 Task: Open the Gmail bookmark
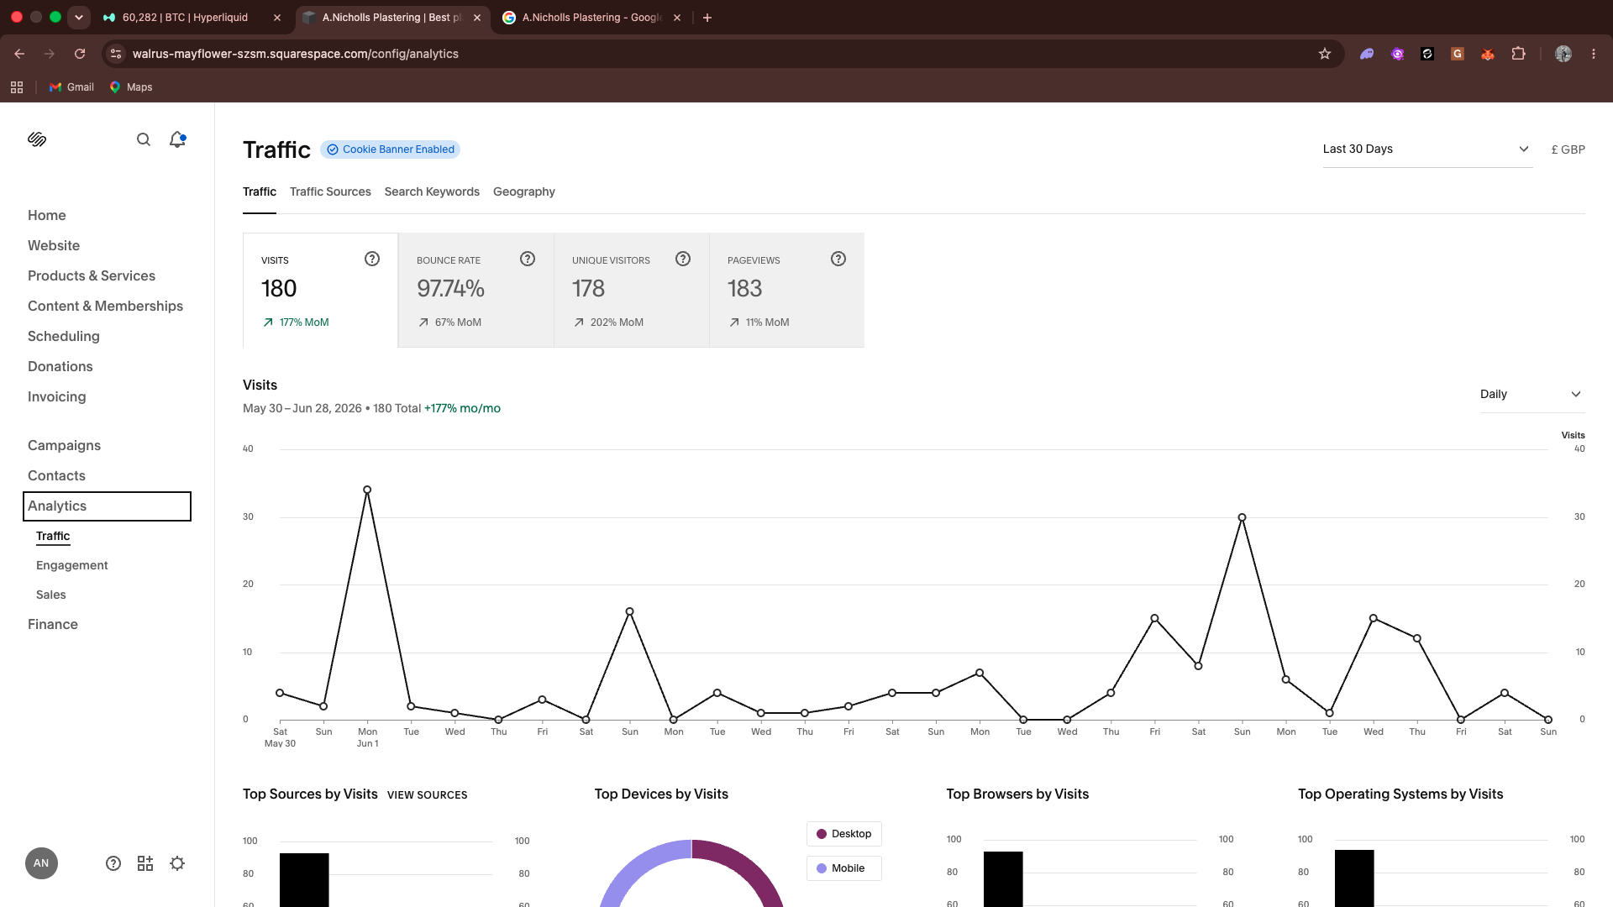point(71,87)
